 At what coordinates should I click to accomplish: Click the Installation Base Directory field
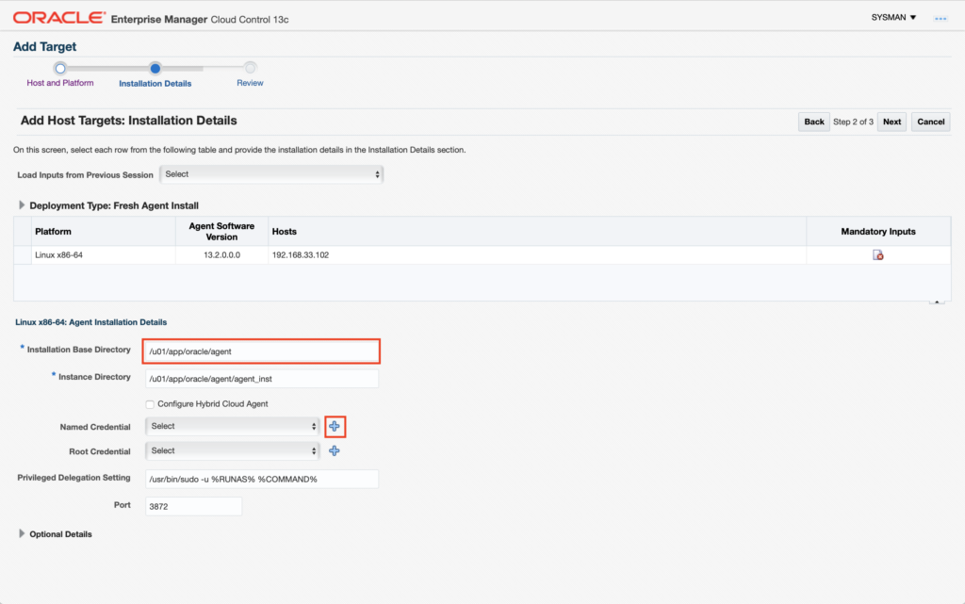(x=262, y=351)
